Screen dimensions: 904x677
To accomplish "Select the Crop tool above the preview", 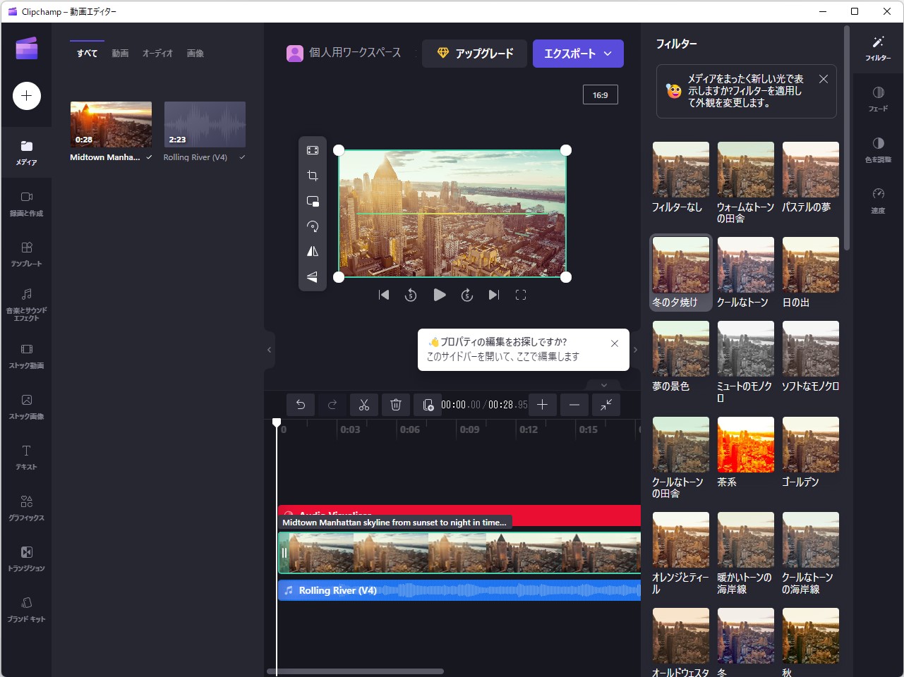I will [313, 175].
